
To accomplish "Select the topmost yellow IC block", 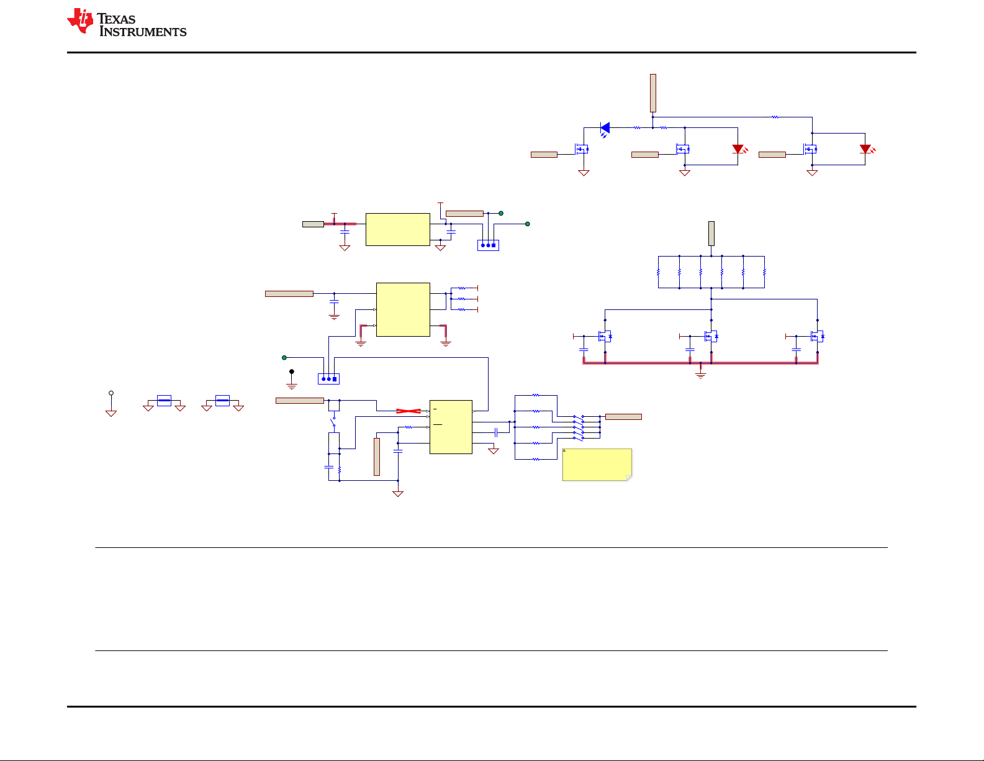I will coord(398,229).
